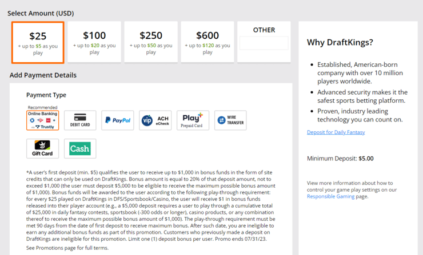
Task: Click the 'Payment Type' label
Action: pyautogui.click(x=46, y=95)
